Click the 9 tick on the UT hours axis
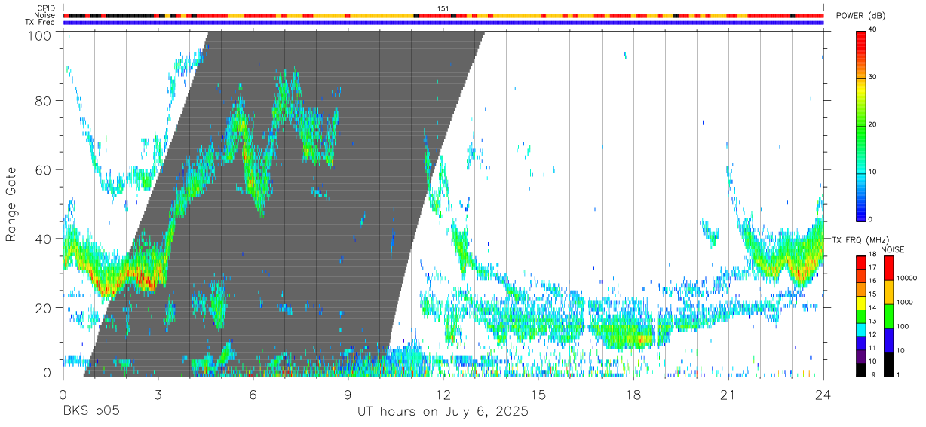The image size is (926, 427). [348, 394]
